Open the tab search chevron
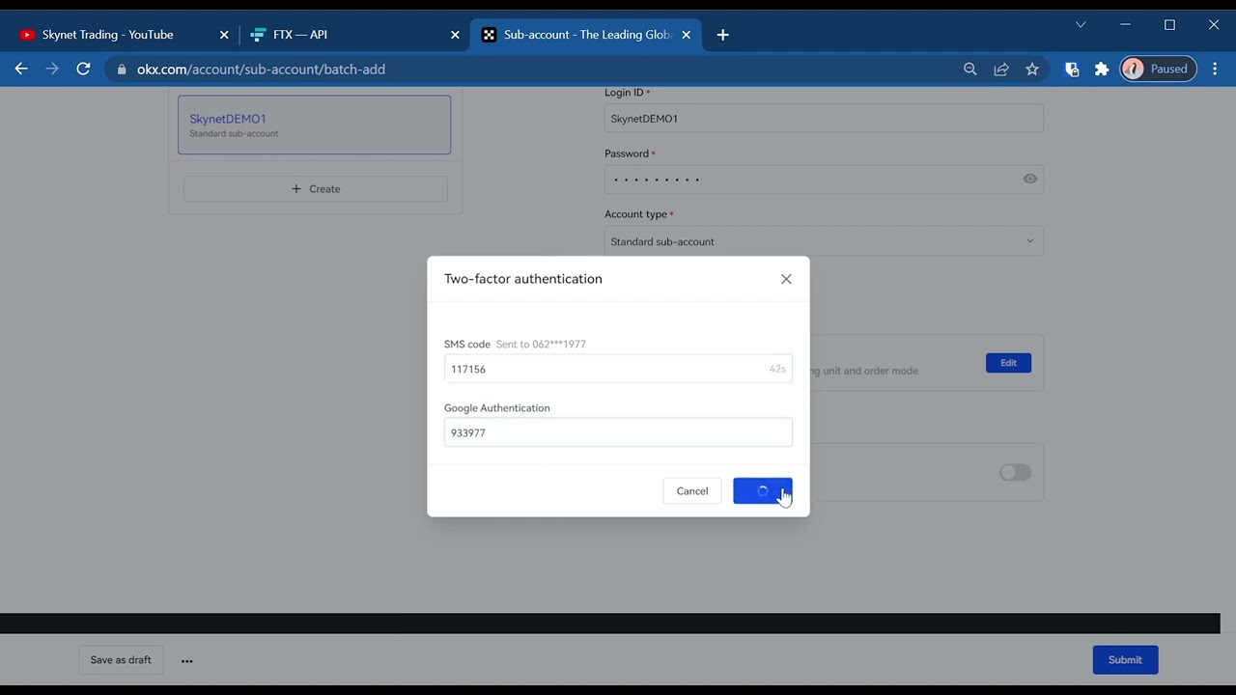This screenshot has width=1236, height=695. pos(1081,25)
